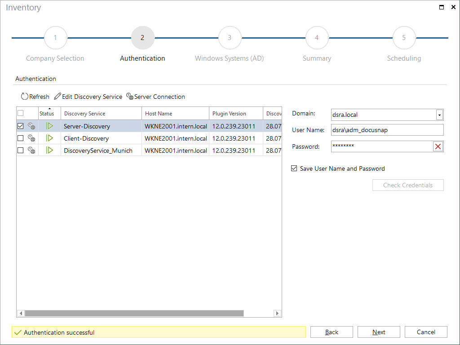This screenshot has width=460, height=345.
Task: Click the Refresh icon in the toolbar
Action: tap(25, 97)
